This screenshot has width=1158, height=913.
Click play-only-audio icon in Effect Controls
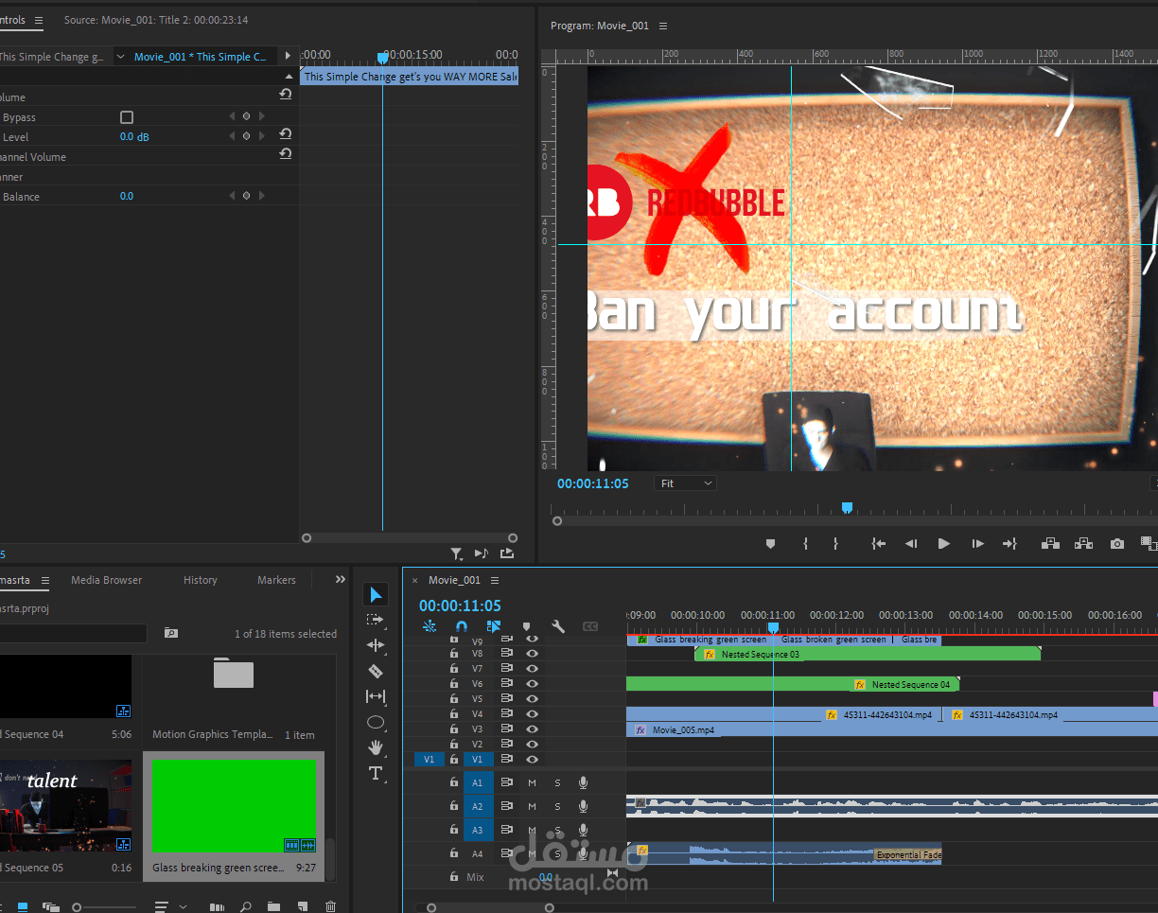pyautogui.click(x=481, y=553)
